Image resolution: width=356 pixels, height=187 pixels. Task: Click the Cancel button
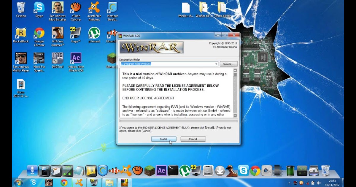[193, 139]
